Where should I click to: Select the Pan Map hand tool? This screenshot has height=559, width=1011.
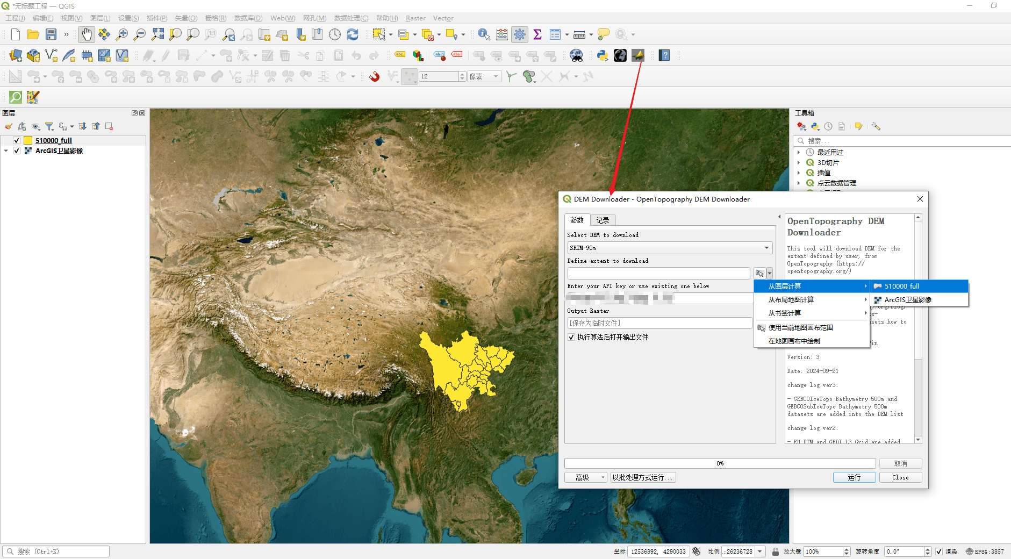click(86, 34)
